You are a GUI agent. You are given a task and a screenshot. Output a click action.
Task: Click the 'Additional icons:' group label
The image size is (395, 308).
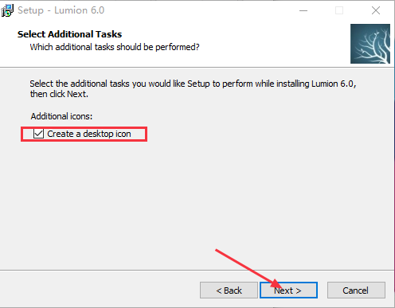[x=61, y=116]
